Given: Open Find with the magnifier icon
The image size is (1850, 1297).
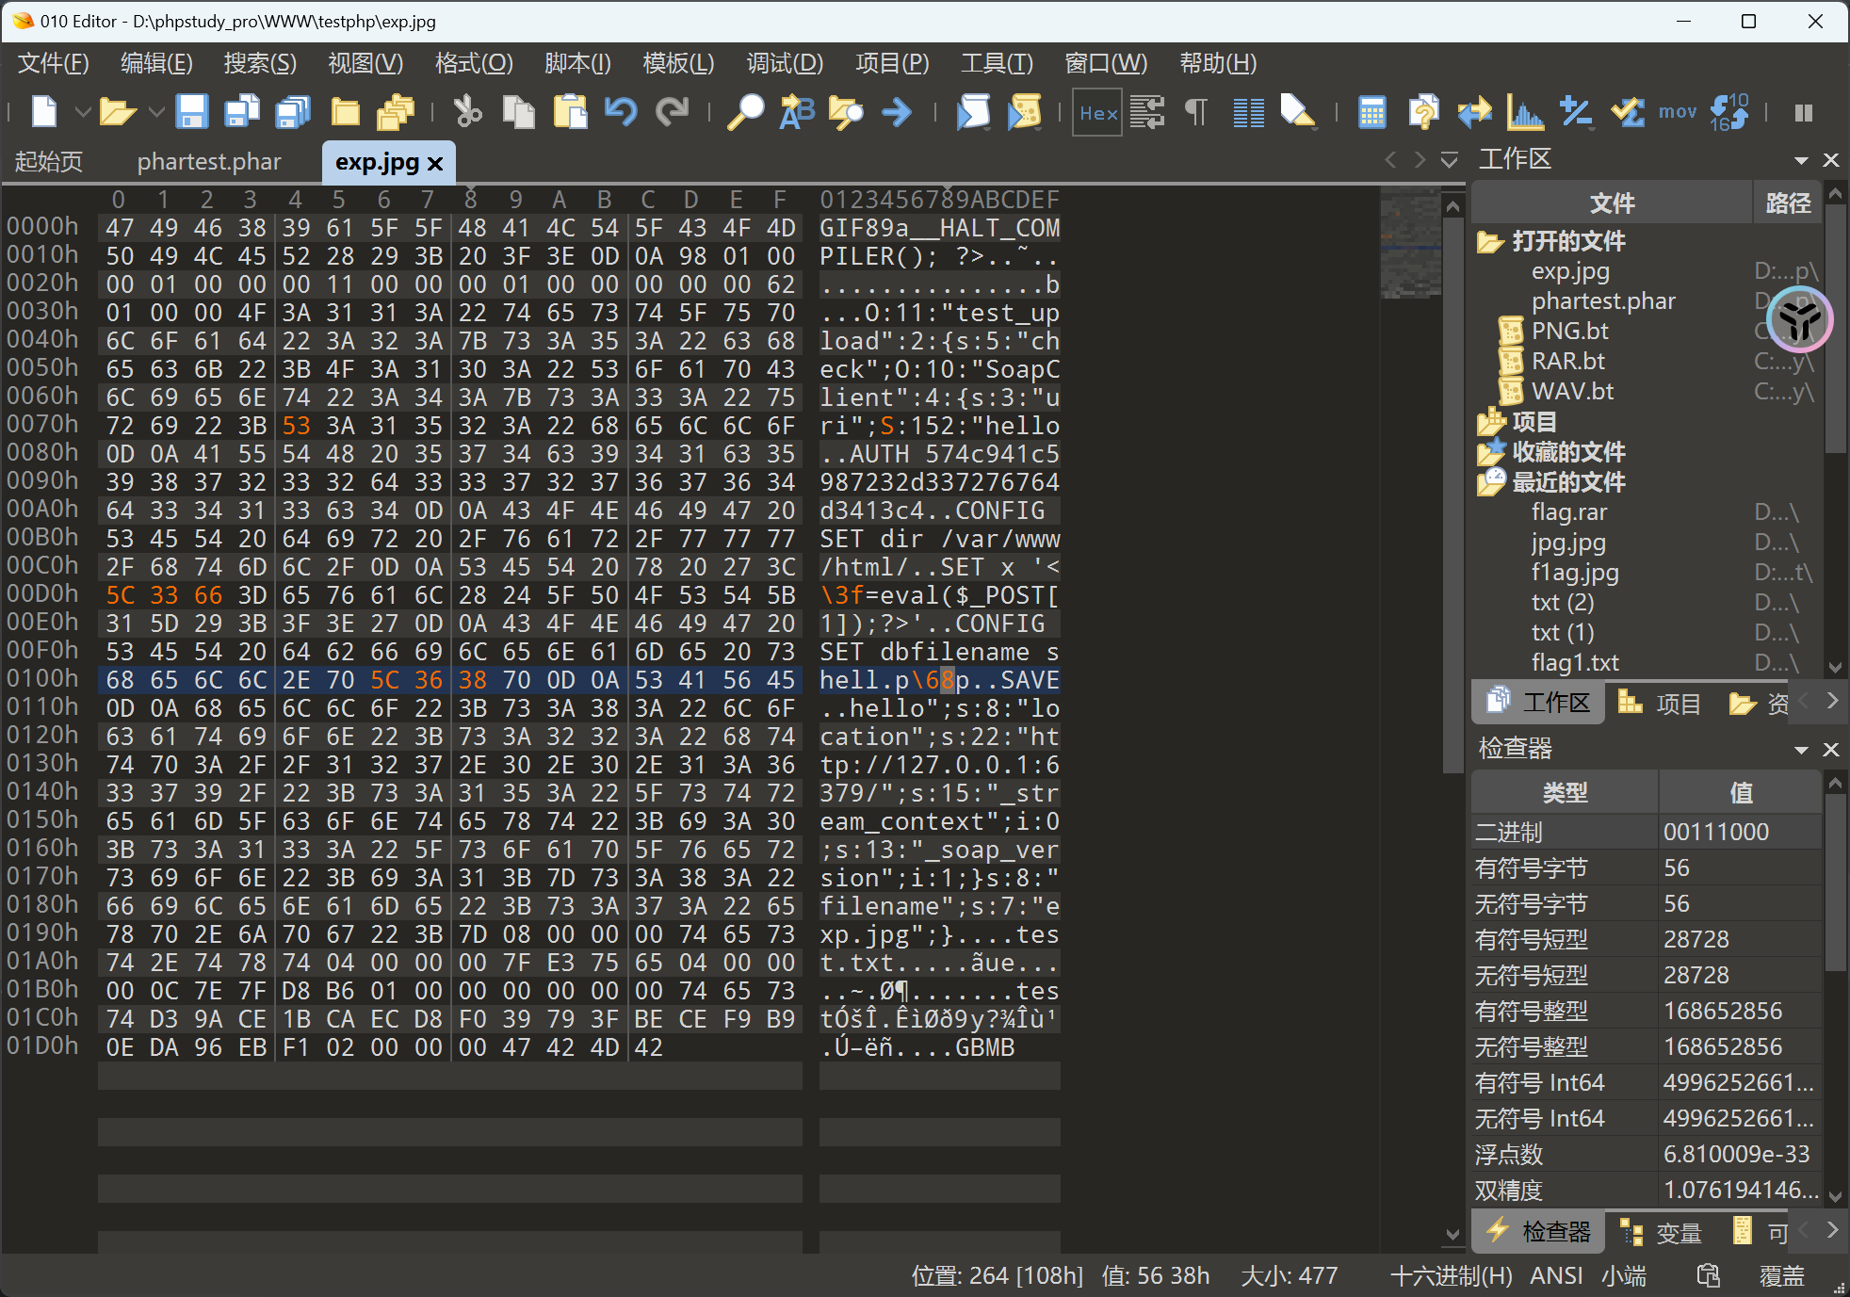Looking at the screenshot, I should tap(745, 112).
